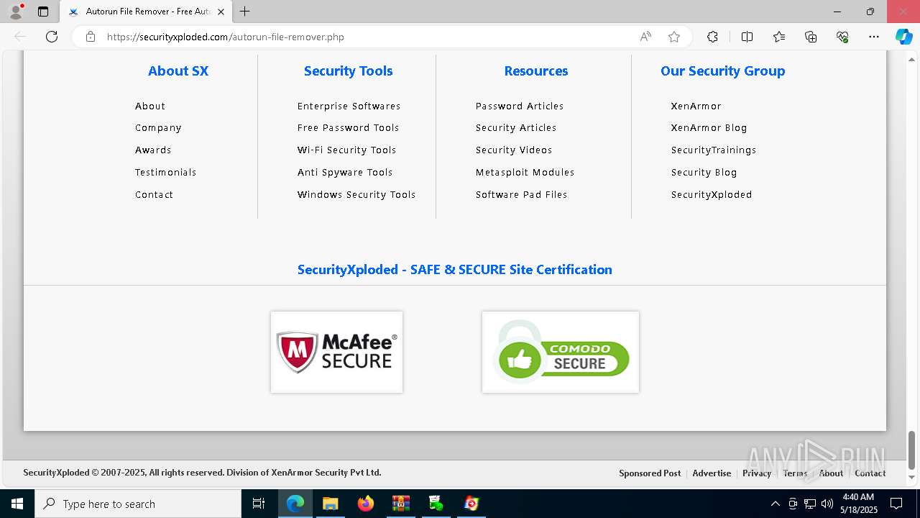The height and width of the screenshot is (518, 920).
Task: Select the Autorun File Remover tab
Action: coord(147,12)
